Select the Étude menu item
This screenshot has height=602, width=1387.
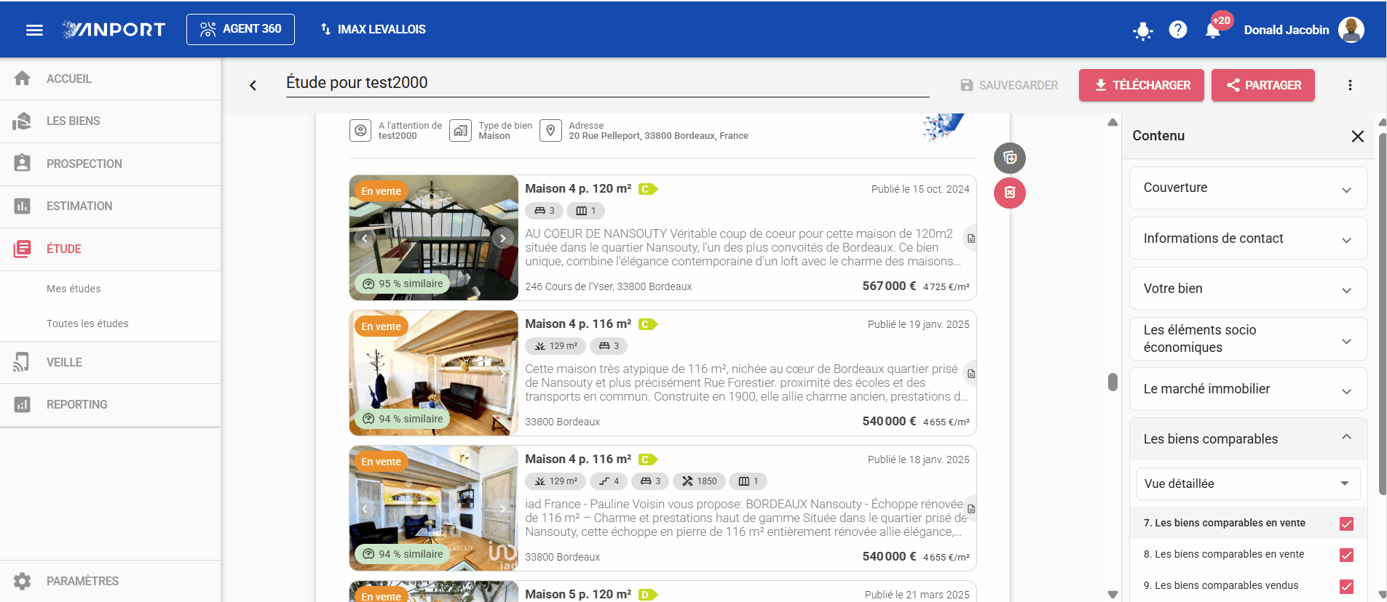pos(111,249)
